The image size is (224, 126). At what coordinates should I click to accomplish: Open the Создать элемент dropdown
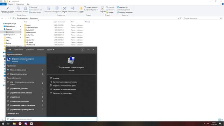coord(91,7)
